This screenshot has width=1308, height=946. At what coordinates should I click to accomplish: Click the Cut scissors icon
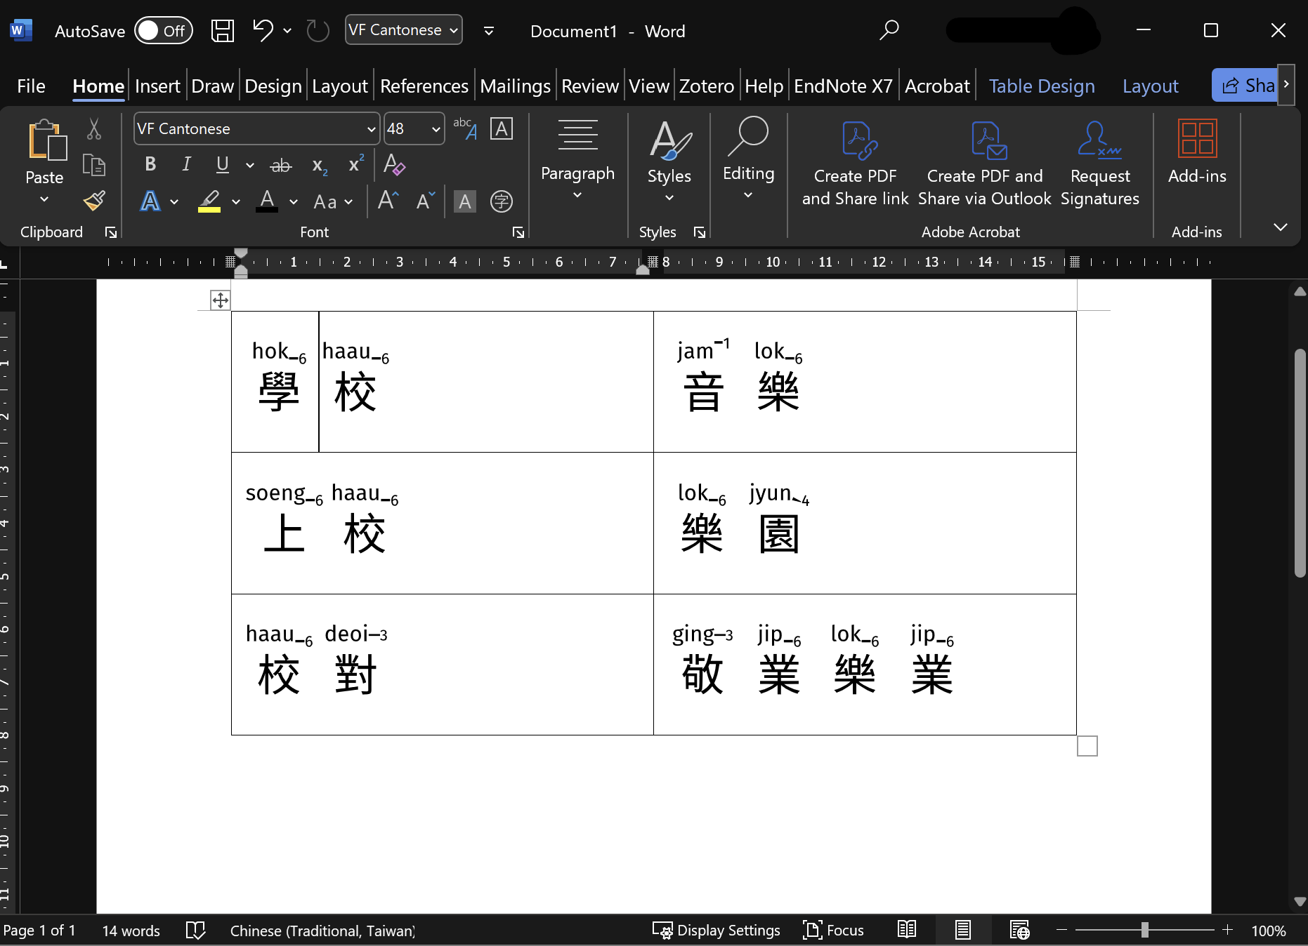(94, 129)
